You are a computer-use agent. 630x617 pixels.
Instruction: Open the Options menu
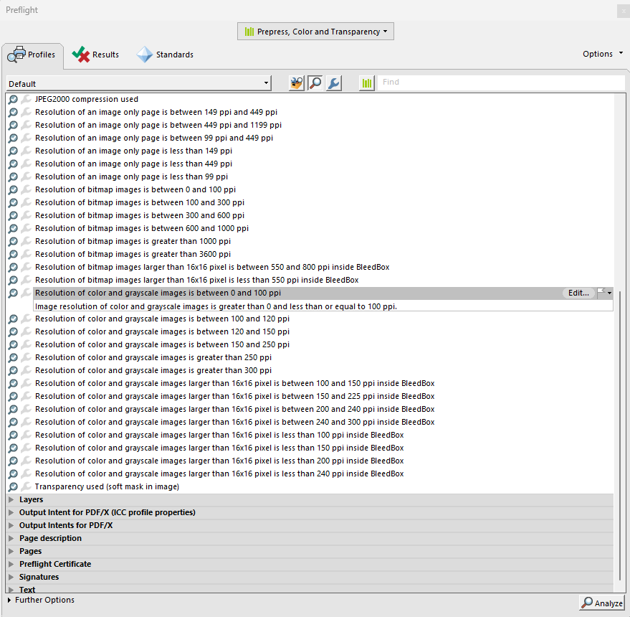603,54
